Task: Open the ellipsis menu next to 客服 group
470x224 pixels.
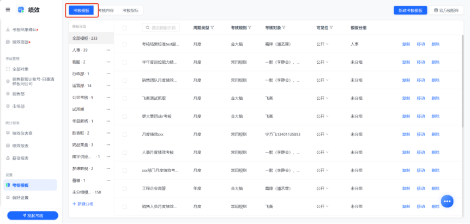Action: [108, 62]
